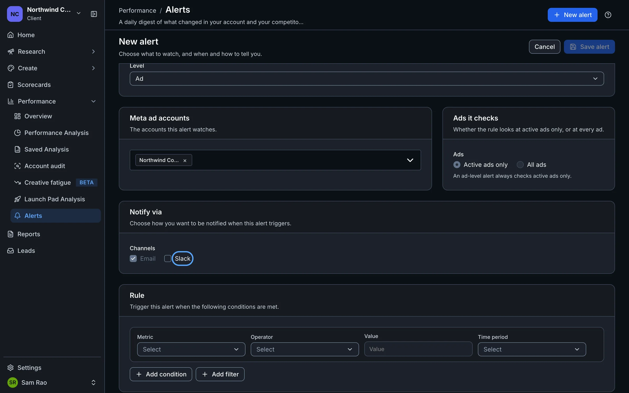Open the Operator select dropdown
This screenshot has height=393, width=629.
pos(305,349)
